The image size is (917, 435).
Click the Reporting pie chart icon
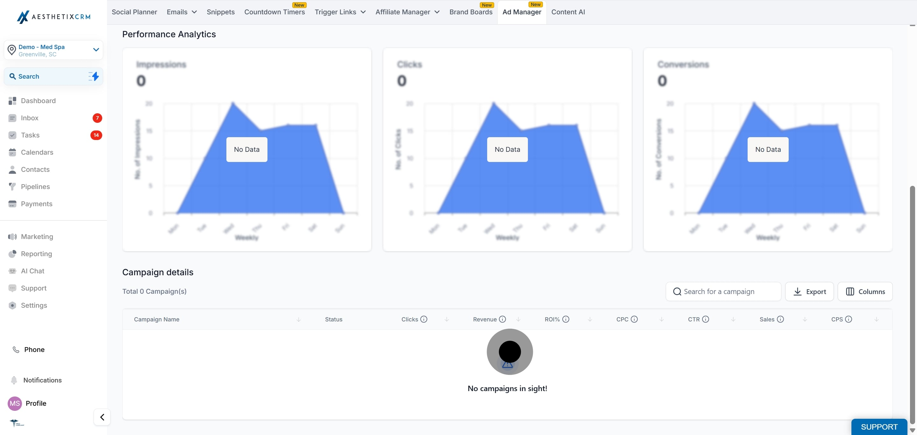(x=12, y=254)
